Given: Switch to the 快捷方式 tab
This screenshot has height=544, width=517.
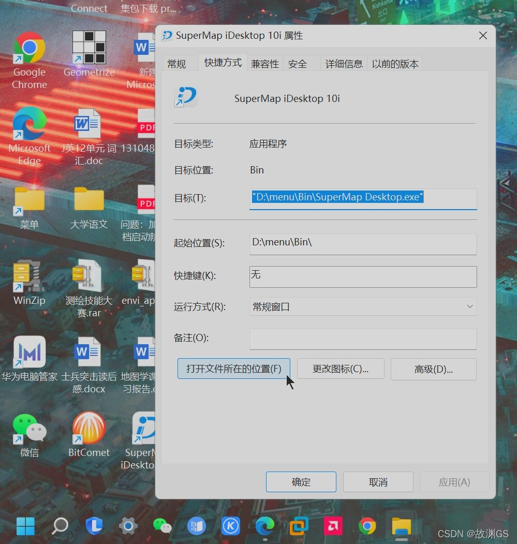Looking at the screenshot, I should click(223, 63).
